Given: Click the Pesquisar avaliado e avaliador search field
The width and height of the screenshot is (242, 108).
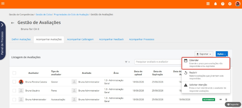Looking at the screenshot, I should [x=158, y=62].
